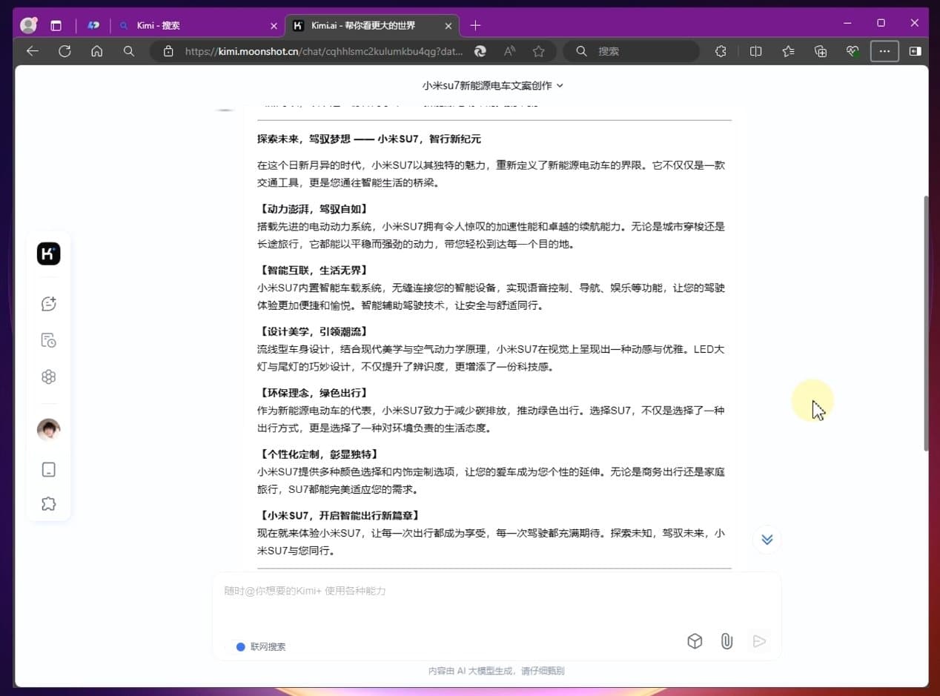Screen dimensions: 940x696
Task: Open chat history in the sidebar
Action: (48, 339)
